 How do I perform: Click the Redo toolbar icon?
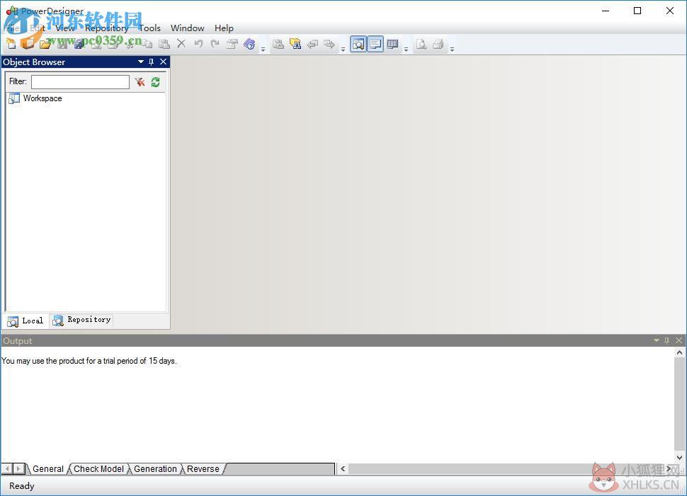click(215, 43)
